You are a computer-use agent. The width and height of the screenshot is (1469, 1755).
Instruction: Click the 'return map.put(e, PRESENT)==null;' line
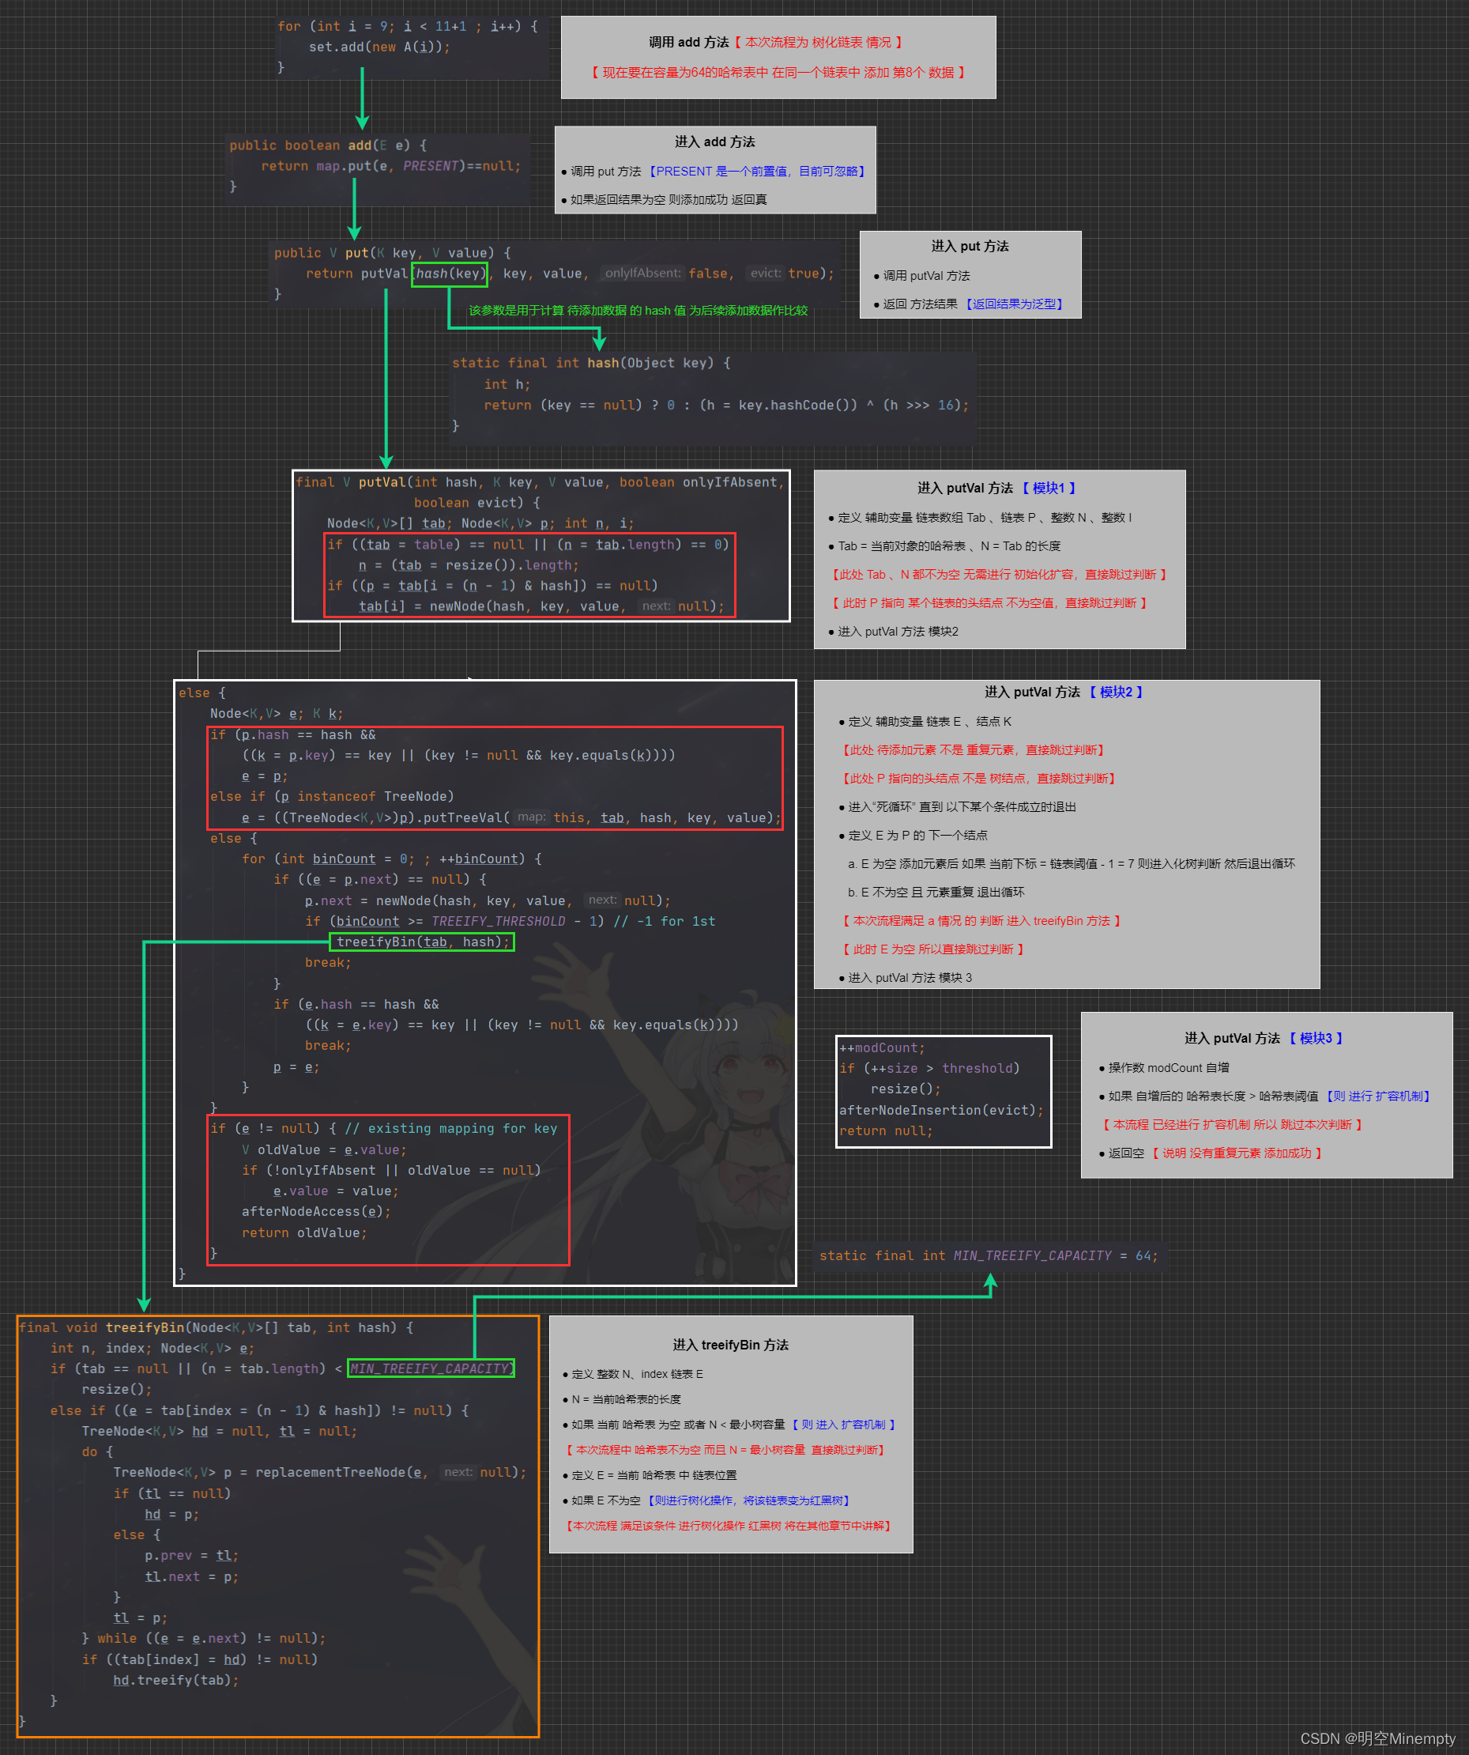pyautogui.click(x=391, y=166)
